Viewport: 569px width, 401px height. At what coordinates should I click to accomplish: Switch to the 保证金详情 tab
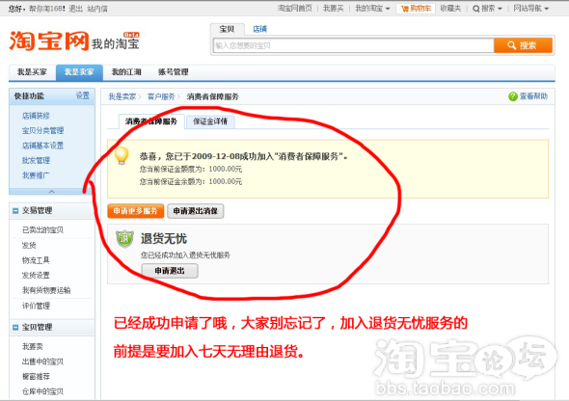pyautogui.click(x=210, y=121)
